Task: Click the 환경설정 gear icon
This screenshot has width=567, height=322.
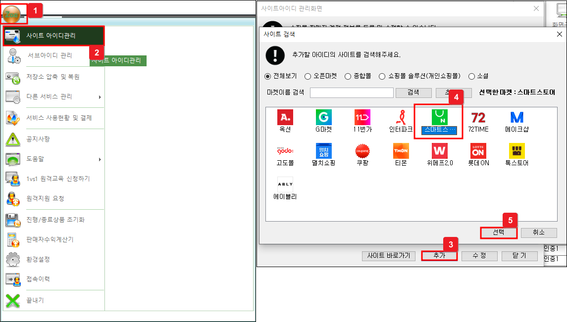Action: tap(13, 260)
